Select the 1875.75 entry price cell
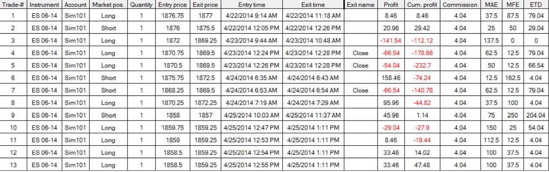Image resolution: width=549 pixels, height=172 pixels. pos(173,78)
